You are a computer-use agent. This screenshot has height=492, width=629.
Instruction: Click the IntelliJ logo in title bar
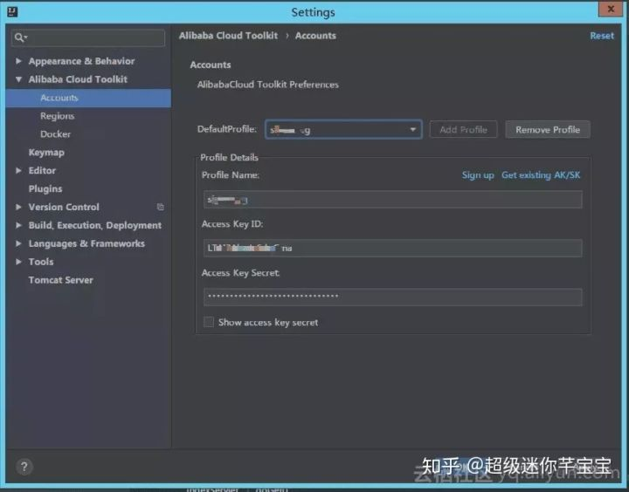[12, 11]
